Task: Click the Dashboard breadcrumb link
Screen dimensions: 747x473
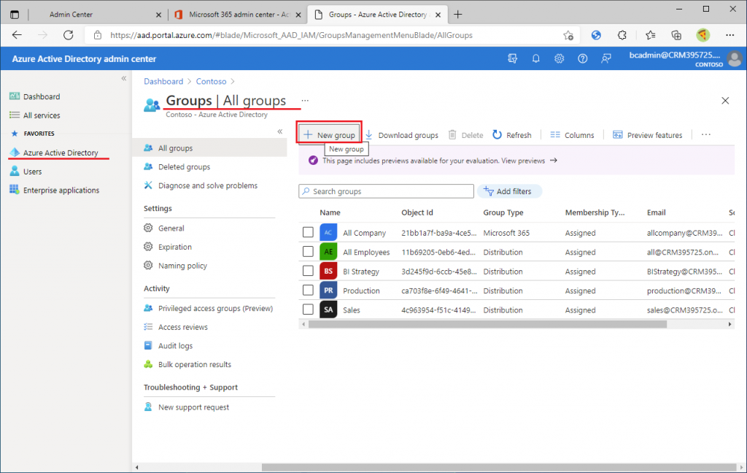Action: [163, 82]
